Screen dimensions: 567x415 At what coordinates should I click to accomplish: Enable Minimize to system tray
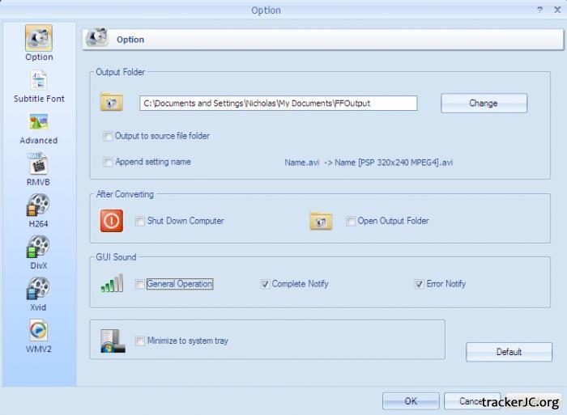coord(140,341)
